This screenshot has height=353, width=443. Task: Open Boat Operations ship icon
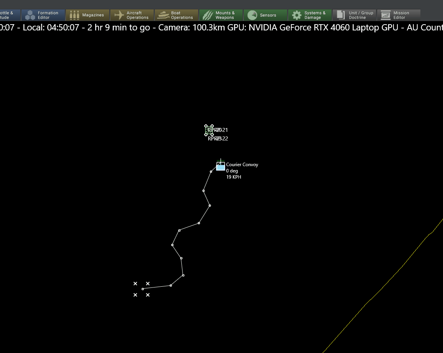coord(163,15)
